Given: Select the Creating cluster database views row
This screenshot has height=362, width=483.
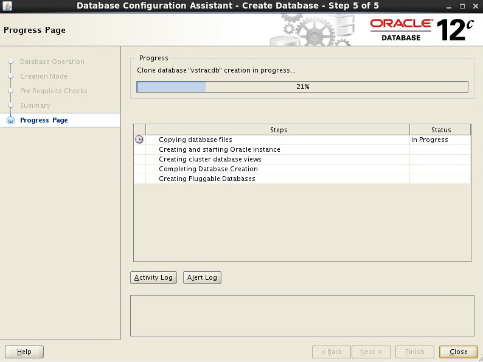Looking at the screenshot, I should (x=302, y=159).
